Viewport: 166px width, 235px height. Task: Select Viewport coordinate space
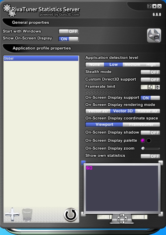[x=104, y=124]
